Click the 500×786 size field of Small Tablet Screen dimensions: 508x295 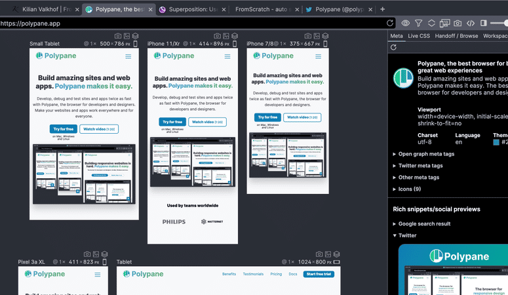click(115, 43)
